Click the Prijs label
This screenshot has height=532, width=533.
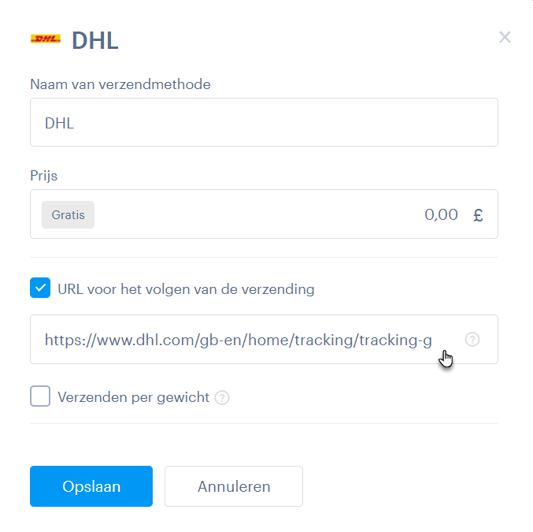coord(44,176)
